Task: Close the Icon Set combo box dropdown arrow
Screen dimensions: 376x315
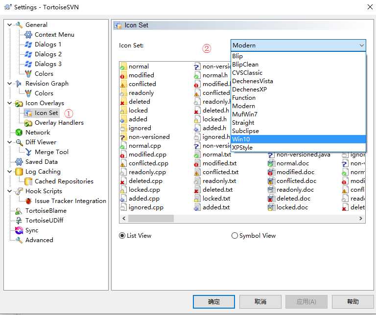Action: [362, 45]
